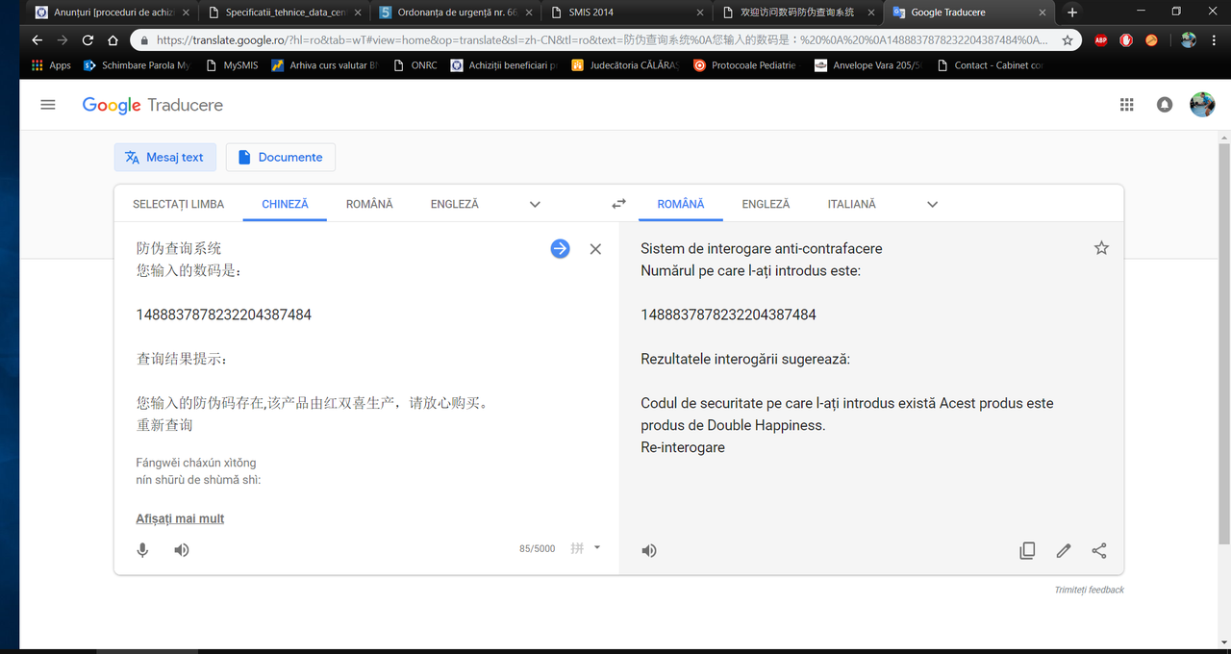The image size is (1231, 654).
Task: Click the Google Traducere logo
Action: pos(153,105)
